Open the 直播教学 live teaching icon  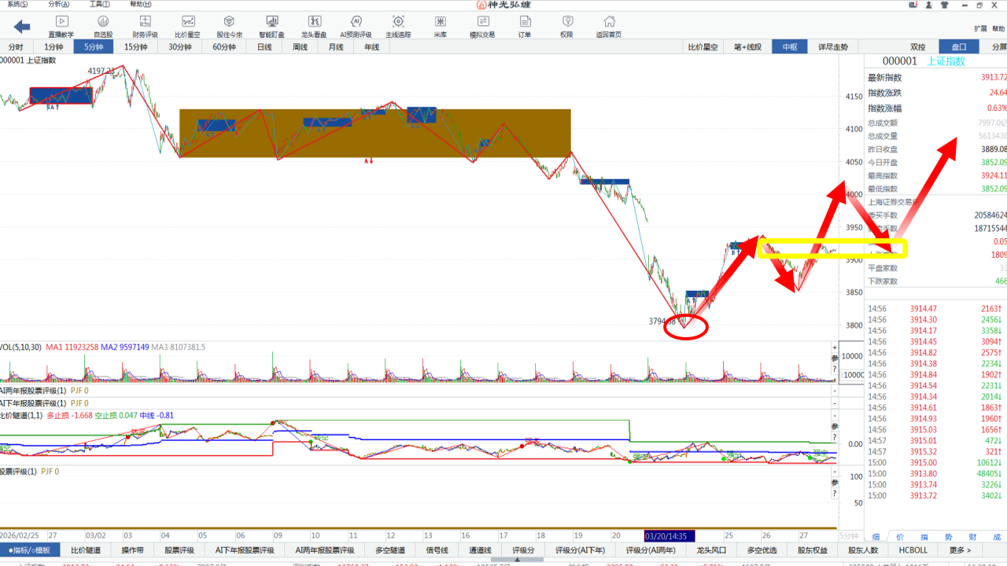[x=61, y=26]
